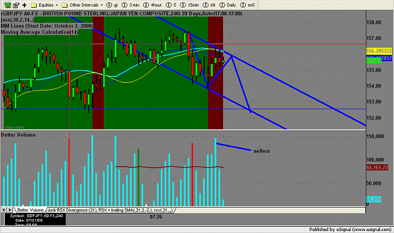The width and height of the screenshot is (394, 233).
Task: Click the MM Lines start date label
Action: click(47, 26)
